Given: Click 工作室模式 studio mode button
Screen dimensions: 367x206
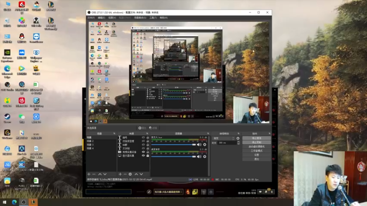Looking at the screenshot, I should [x=256, y=151].
